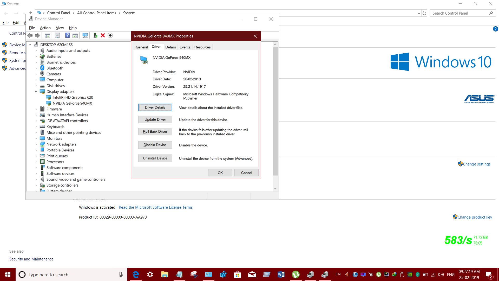Click the Back arrow in Device Manager toolbar
The height and width of the screenshot is (281, 499).
click(x=30, y=35)
